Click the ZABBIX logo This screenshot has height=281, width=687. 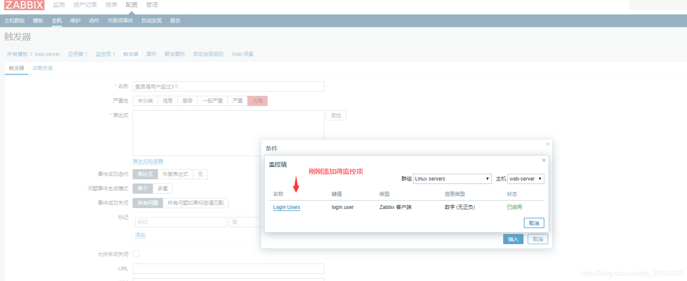point(24,5)
